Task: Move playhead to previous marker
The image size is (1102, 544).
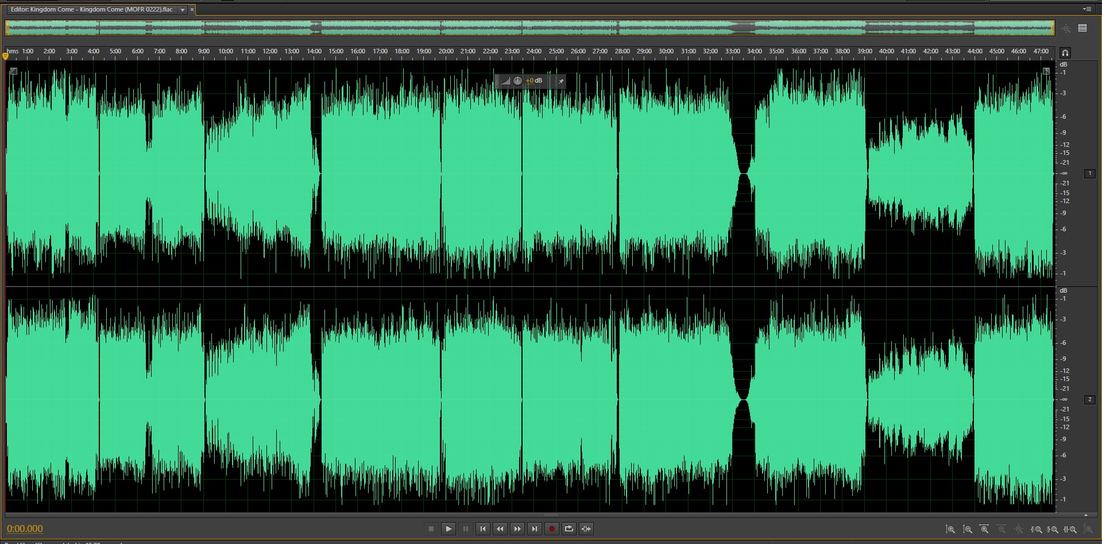Action: (x=483, y=529)
